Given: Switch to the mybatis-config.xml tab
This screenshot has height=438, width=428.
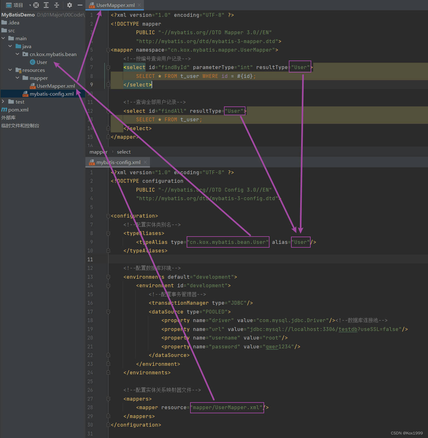Looking at the screenshot, I should (x=118, y=162).
